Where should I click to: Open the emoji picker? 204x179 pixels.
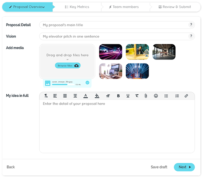point(156,96)
